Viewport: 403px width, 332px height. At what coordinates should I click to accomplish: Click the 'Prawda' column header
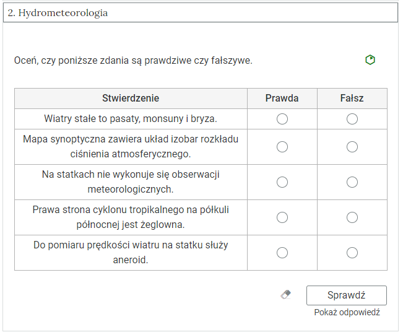tap(282, 98)
